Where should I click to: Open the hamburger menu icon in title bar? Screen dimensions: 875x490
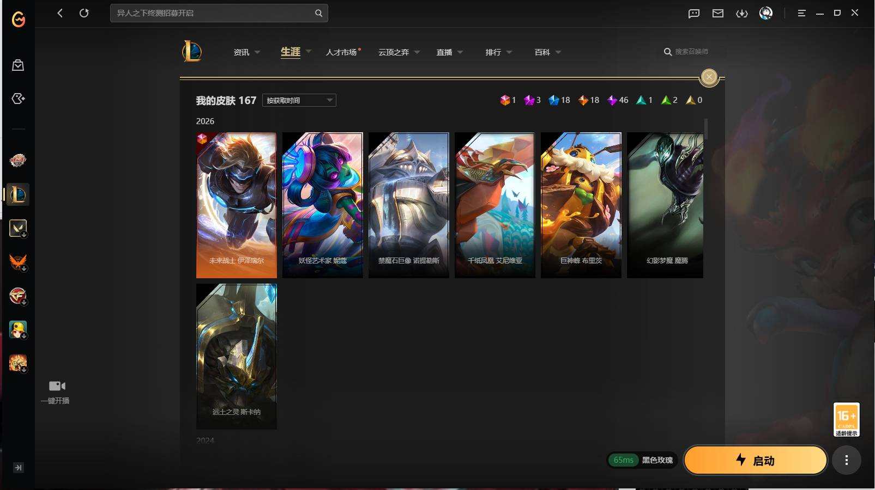coord(801,13)
